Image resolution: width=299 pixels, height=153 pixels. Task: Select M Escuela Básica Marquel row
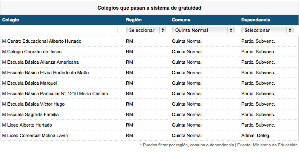[149, 83]
